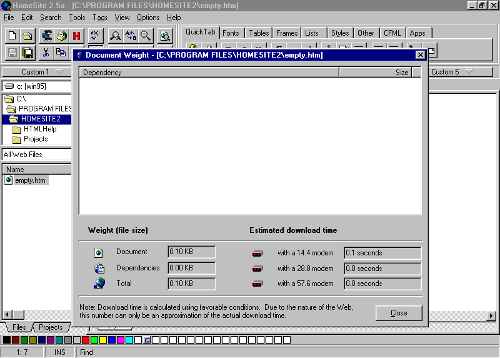Open the View menu

122,18
